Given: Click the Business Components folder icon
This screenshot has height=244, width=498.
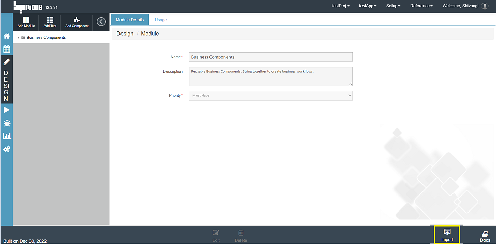Looking at the screenshot, I should click(x=23, y=37).
